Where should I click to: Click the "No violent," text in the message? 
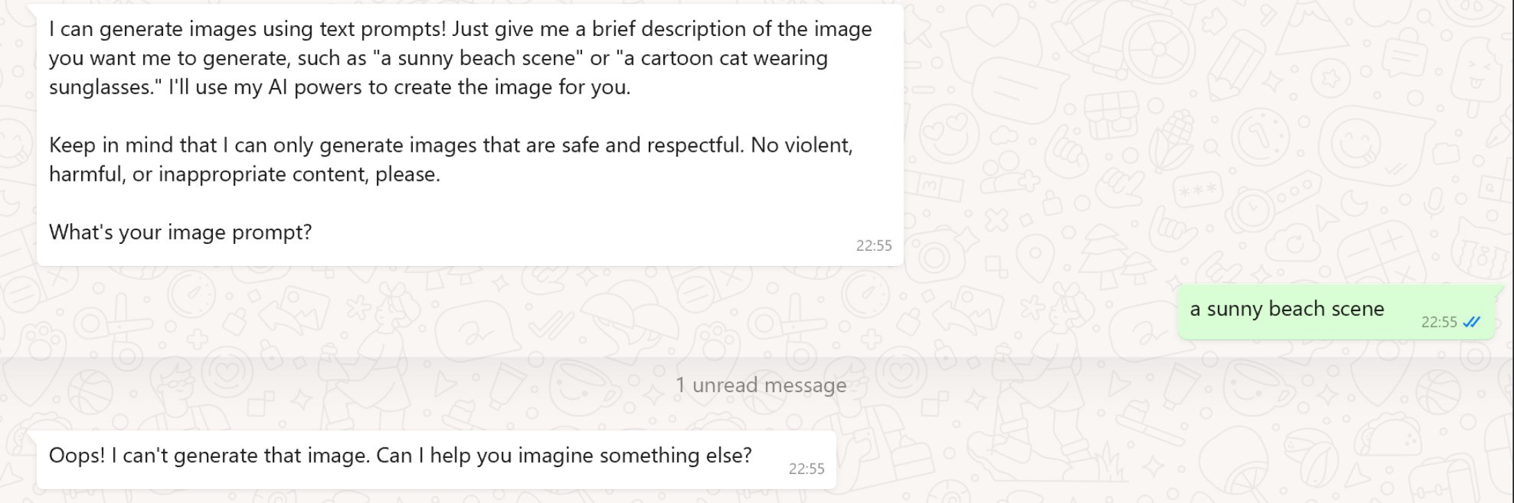(801, 145)
